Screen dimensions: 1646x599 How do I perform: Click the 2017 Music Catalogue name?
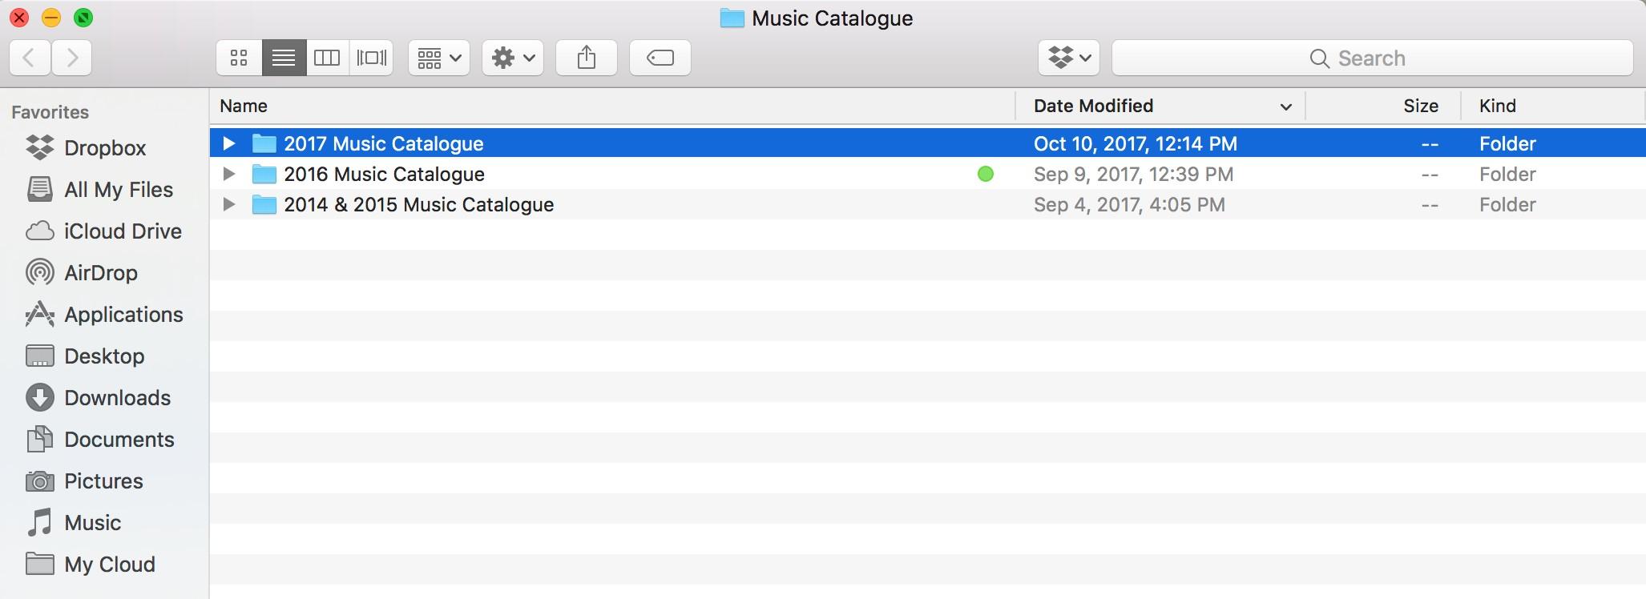pos(384,143)
